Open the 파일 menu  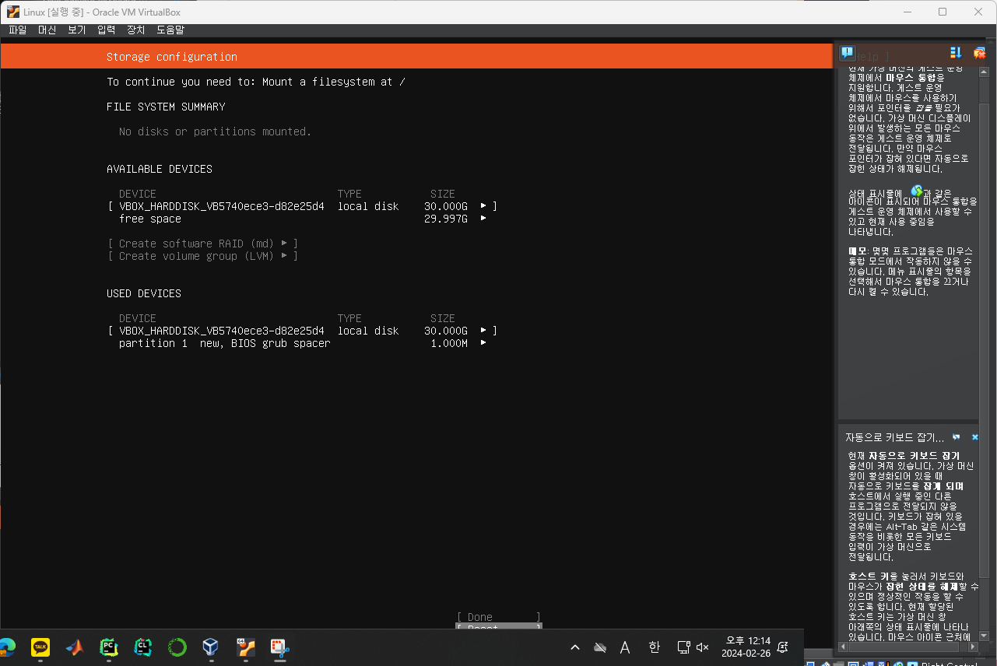(17, 30)
